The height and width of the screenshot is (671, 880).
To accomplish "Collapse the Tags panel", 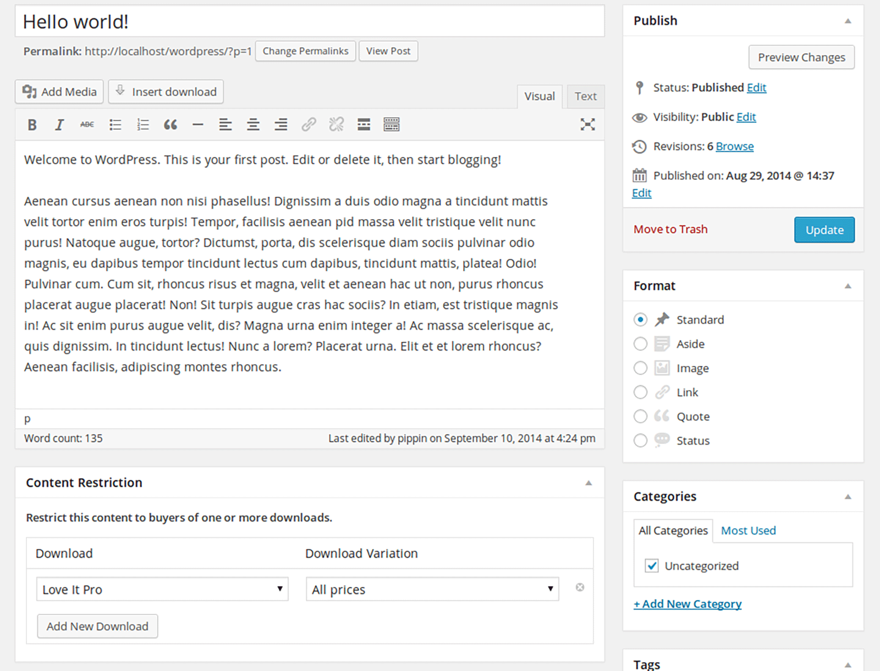I will (848, 665).
